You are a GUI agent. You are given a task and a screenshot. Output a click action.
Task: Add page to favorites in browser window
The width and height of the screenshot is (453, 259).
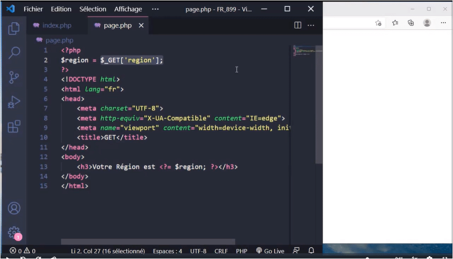pos(378,23)
